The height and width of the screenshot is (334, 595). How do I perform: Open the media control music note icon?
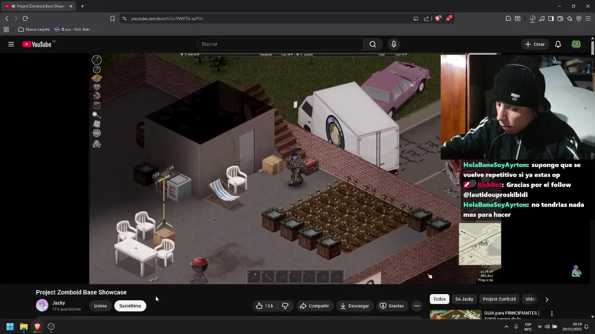click(542, 19)
